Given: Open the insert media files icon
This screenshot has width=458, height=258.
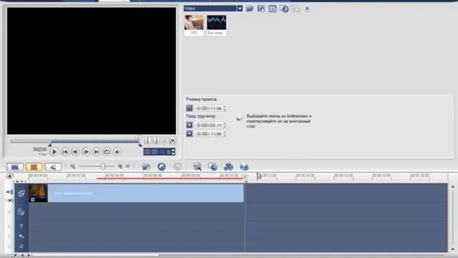Looking at the screenshot, I should point(146,167).
